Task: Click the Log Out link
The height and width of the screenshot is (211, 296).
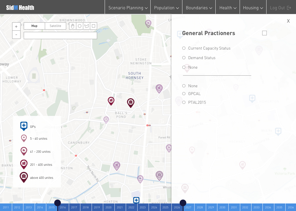Action: coord(280,8)
